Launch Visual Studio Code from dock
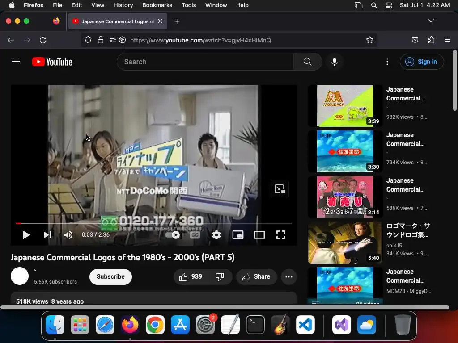 tap(305, 325)
